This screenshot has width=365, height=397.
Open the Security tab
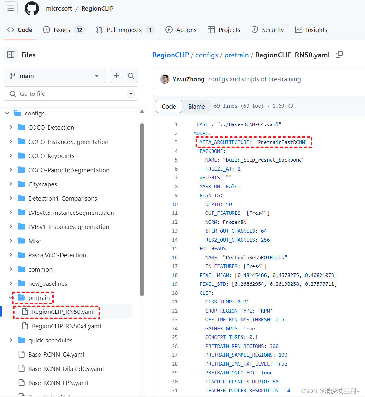click(268, 30)
